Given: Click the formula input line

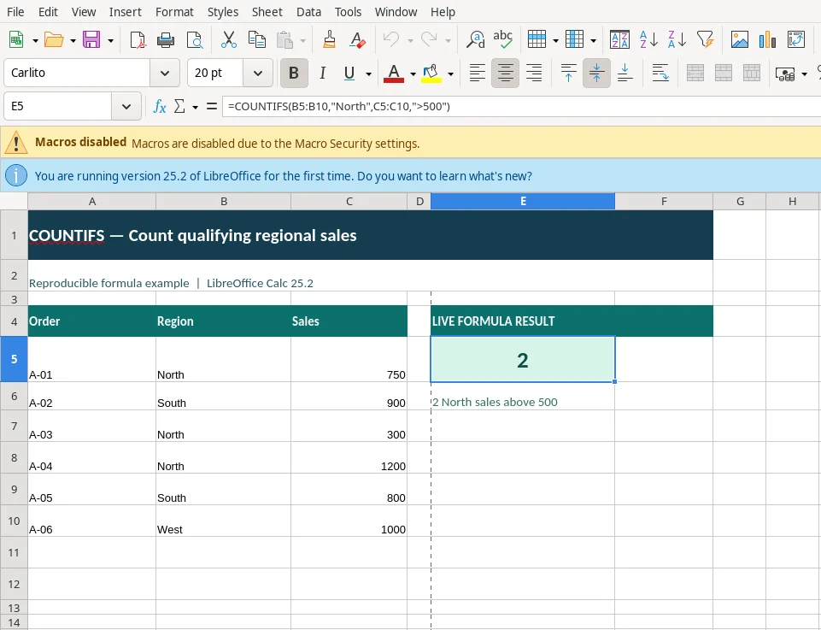Looking at the screenshot, I should 521,106.
